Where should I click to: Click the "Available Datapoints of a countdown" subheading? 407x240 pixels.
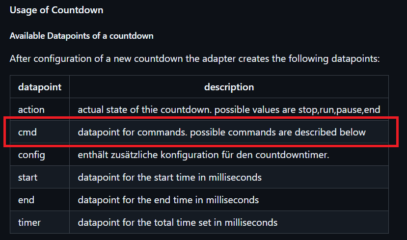[81, 36]
